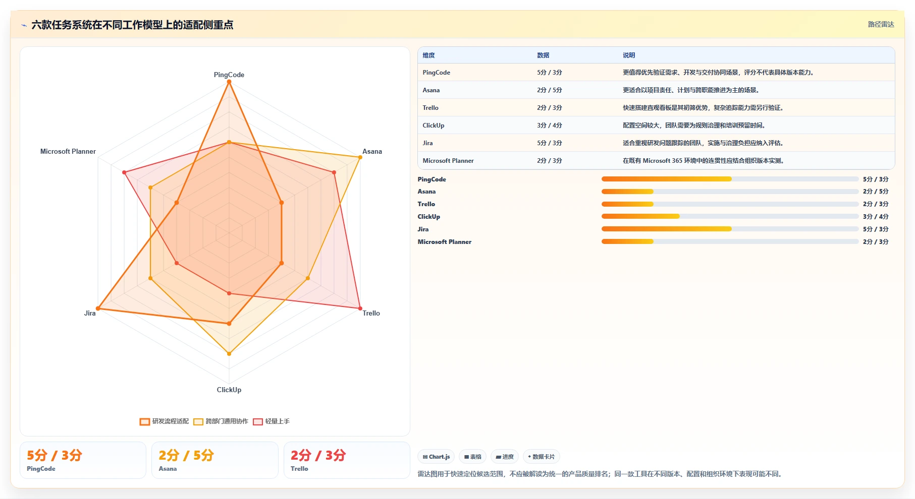Click the Microsoft Planner axis label on the radar

click(x=68, y=151)
